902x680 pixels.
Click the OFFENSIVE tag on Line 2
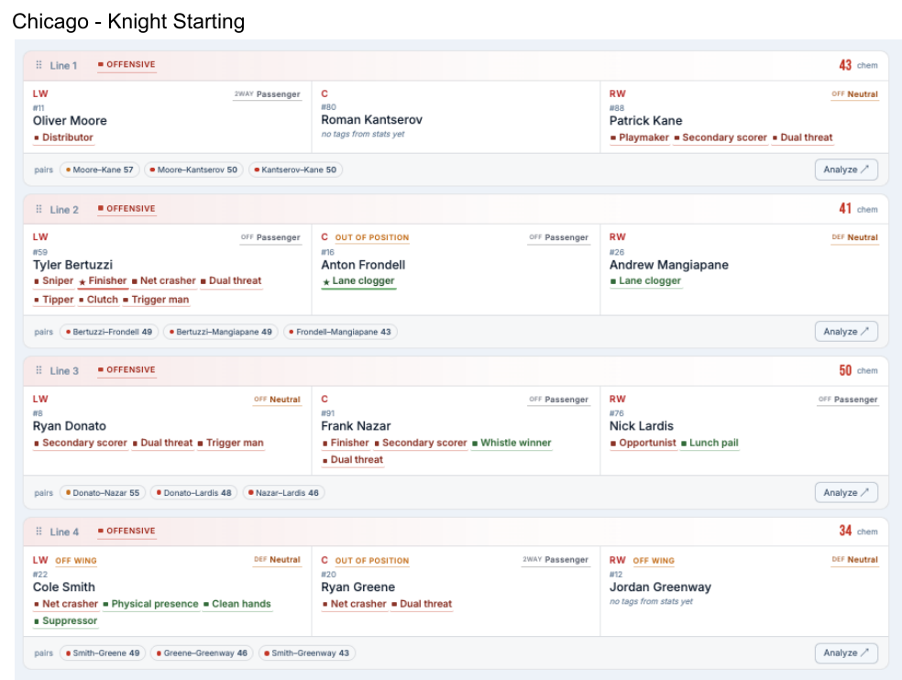(126, 208)
